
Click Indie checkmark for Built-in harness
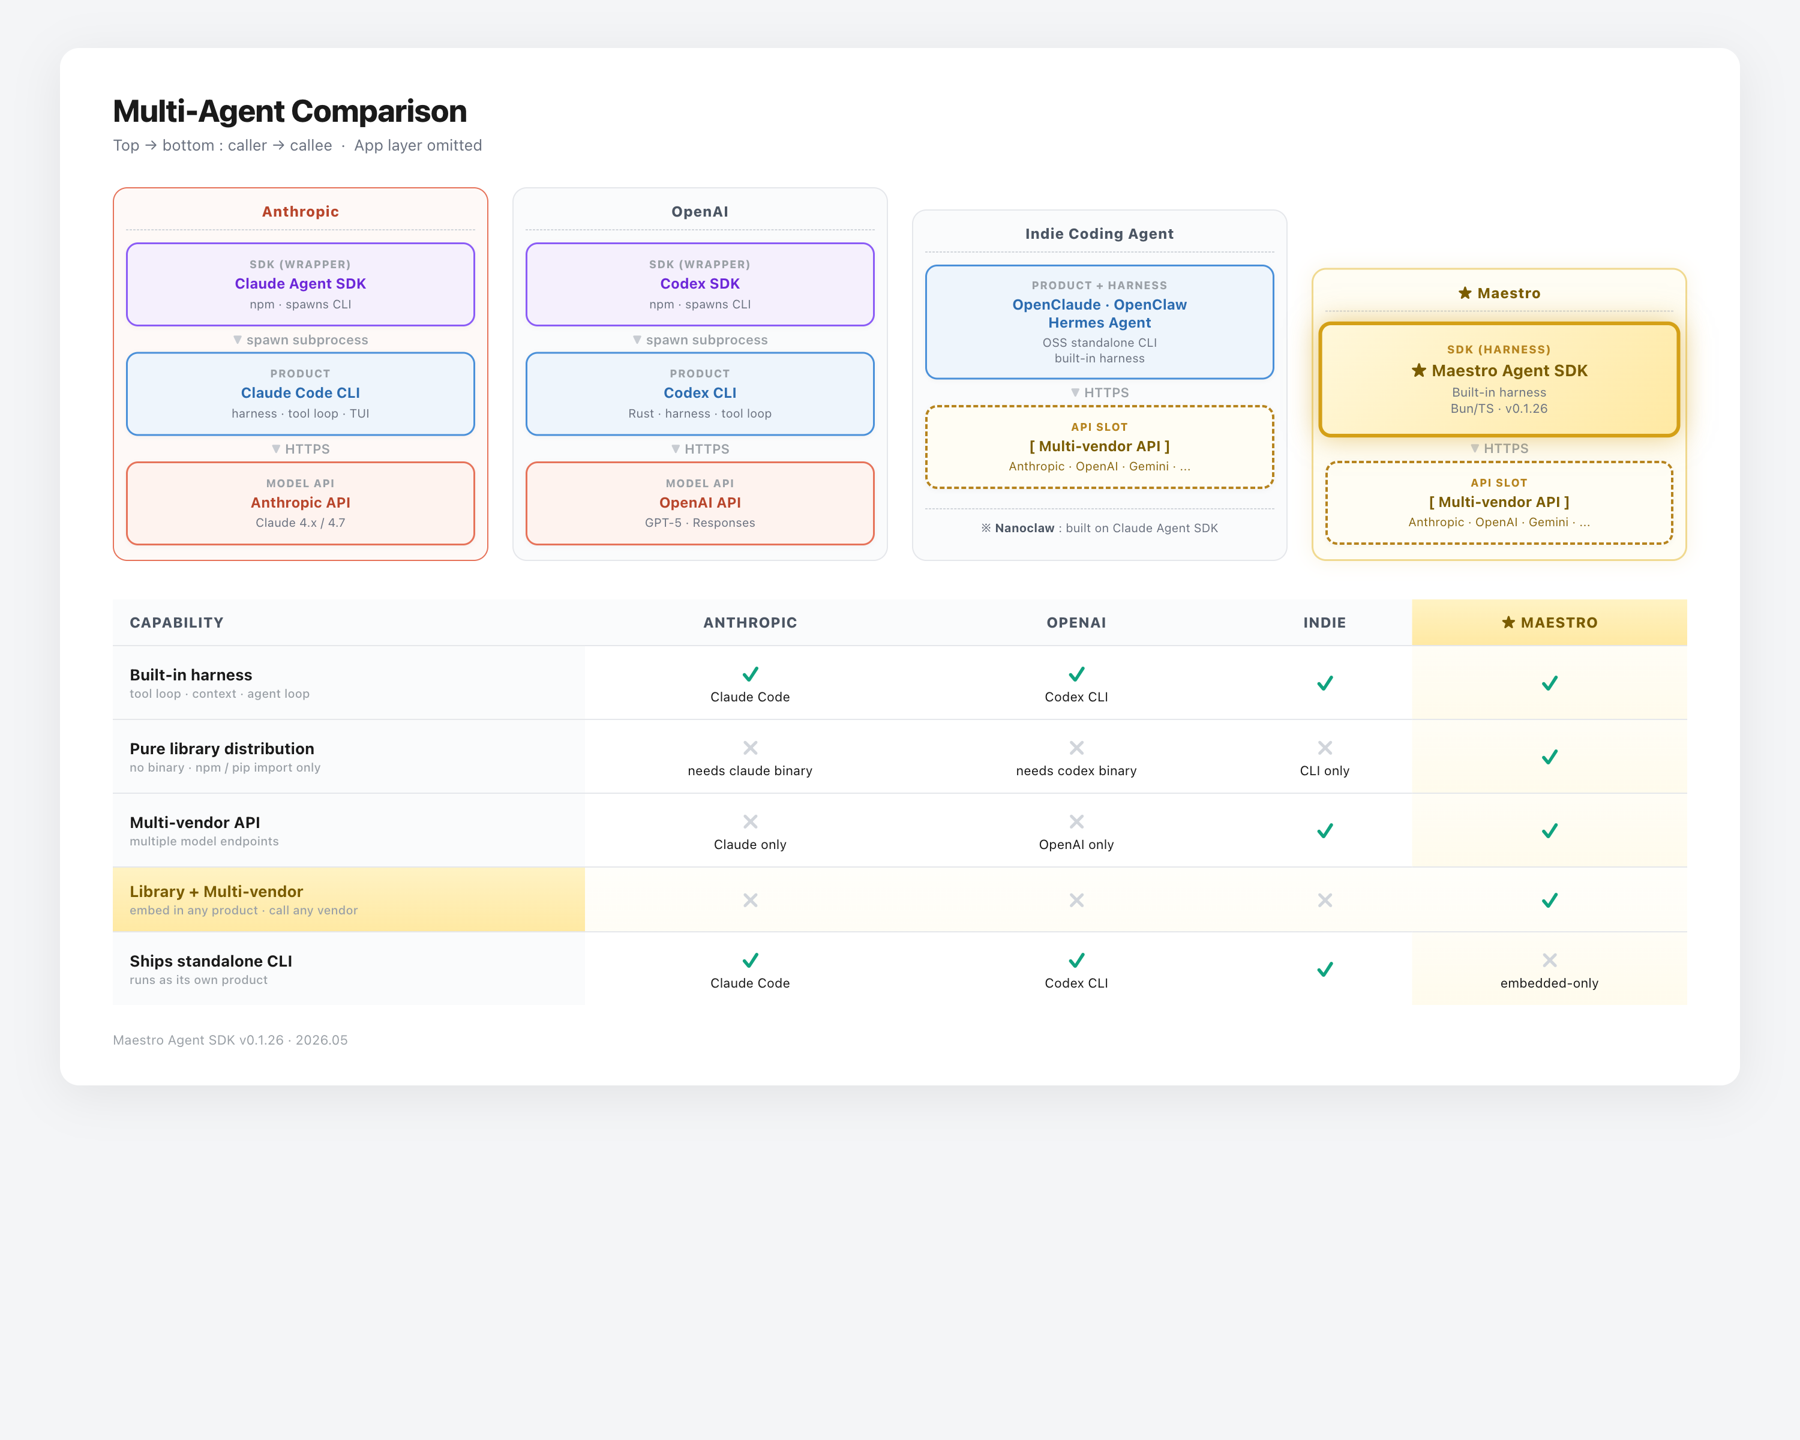click(1325, 683)
